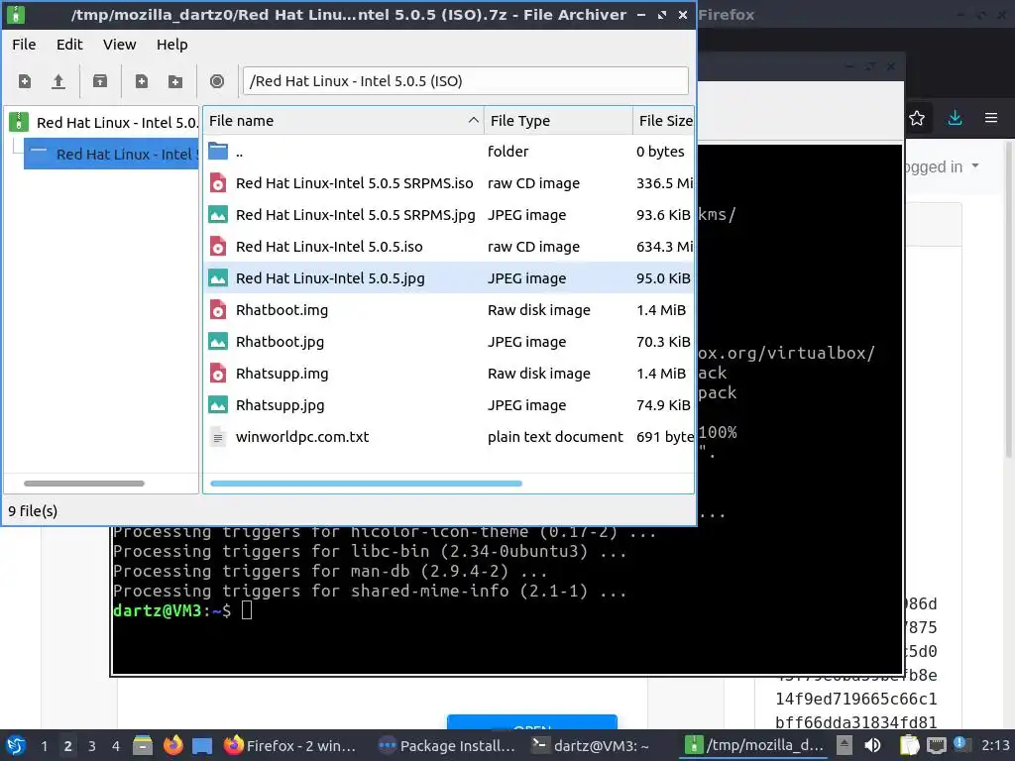Click the '70.3 KiB' size cell
1015x761 pixels.
[x=663, y=342]
